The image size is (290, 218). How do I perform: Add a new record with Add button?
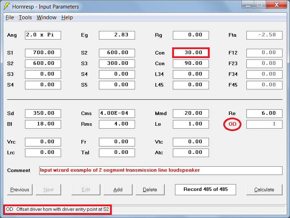coord(118,190)
